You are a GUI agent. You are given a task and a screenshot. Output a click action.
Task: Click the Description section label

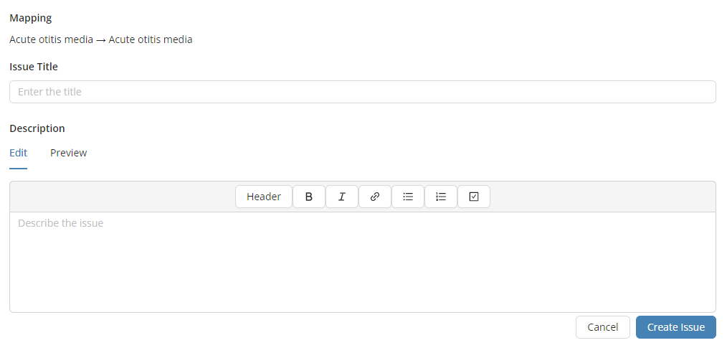pos(37,128)
